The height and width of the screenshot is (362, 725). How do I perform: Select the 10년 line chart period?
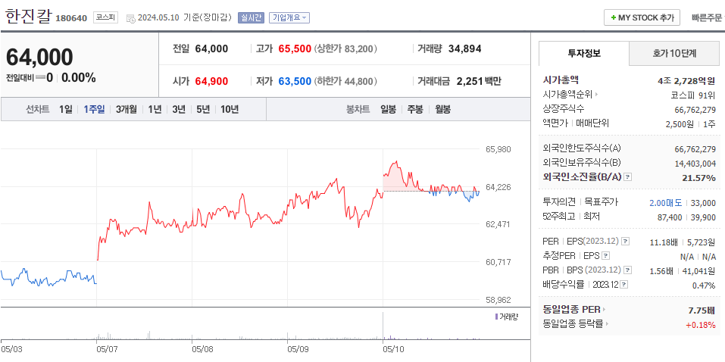230,110
